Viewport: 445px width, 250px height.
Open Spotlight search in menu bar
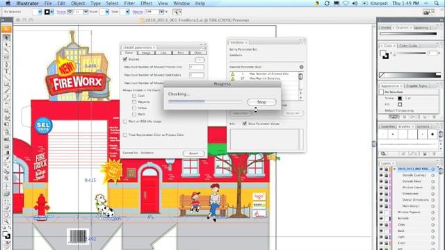coord(436,3)
